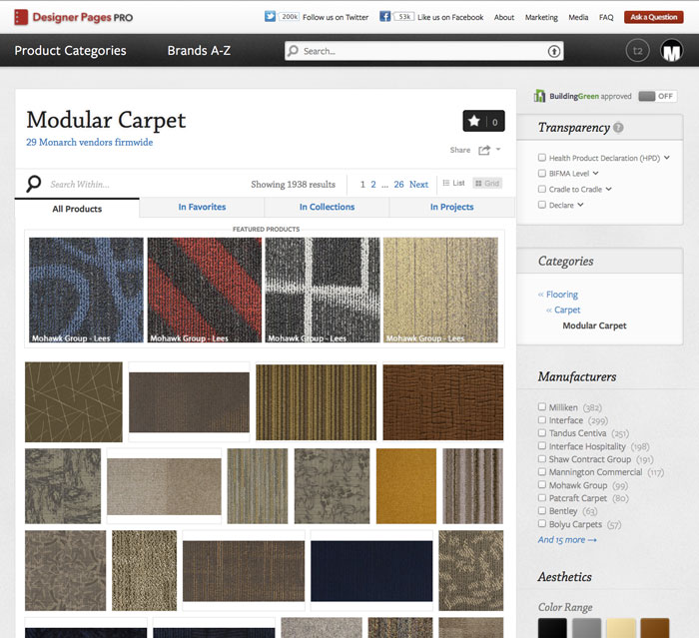This screenshot has height=638, width=699.
Task: Expand Declare dropdown arrow
Action: click(x=580, y=205)
